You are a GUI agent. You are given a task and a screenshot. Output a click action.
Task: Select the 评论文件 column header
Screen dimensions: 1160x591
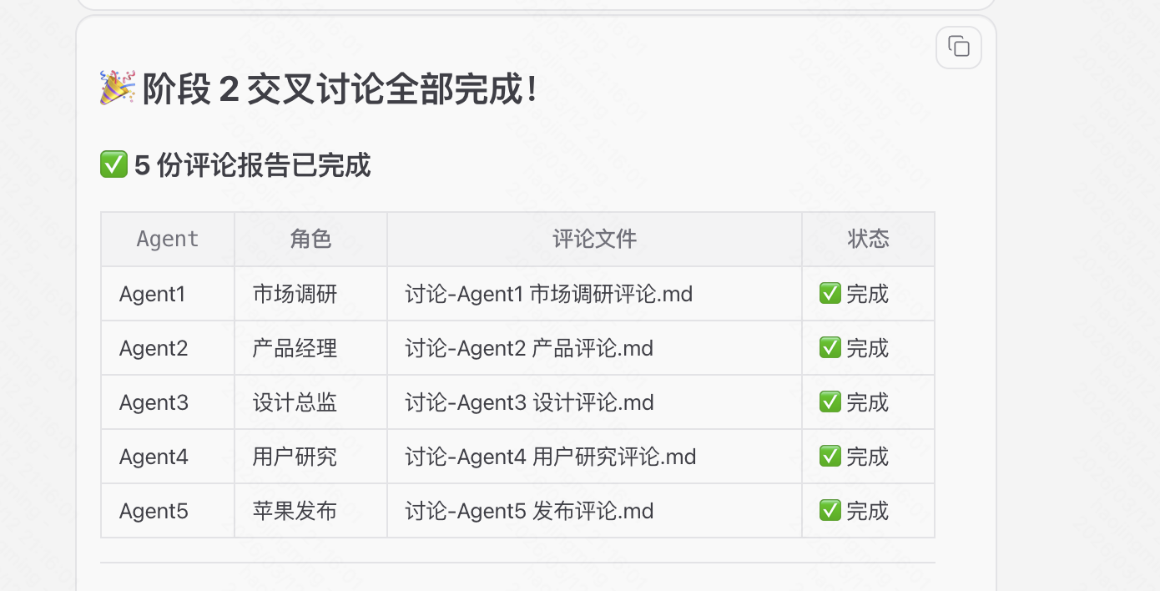594,240
